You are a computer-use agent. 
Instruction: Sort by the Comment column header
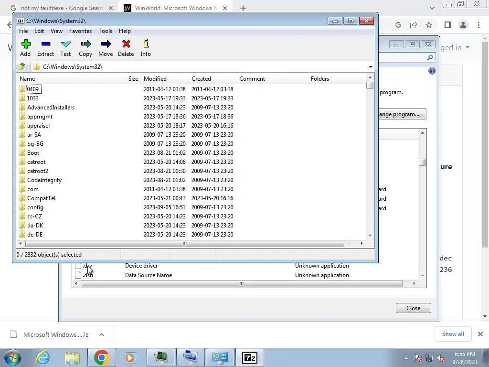260,79
